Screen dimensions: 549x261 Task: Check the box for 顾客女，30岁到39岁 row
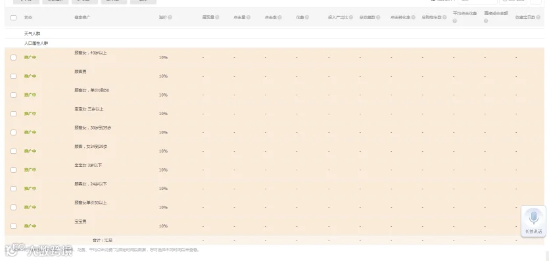point(13,132)
